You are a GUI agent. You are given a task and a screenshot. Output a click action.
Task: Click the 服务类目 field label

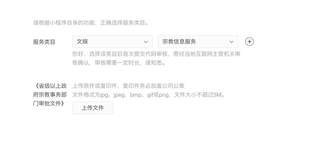(44, 42)
